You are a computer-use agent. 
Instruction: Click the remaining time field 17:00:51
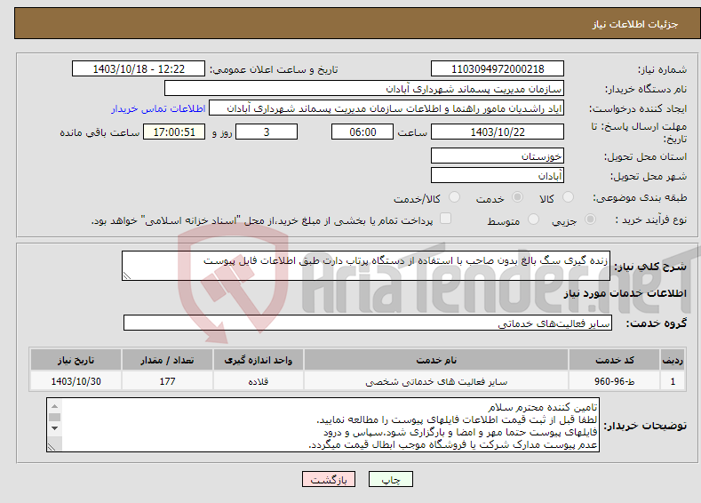[x=174, y=132]
